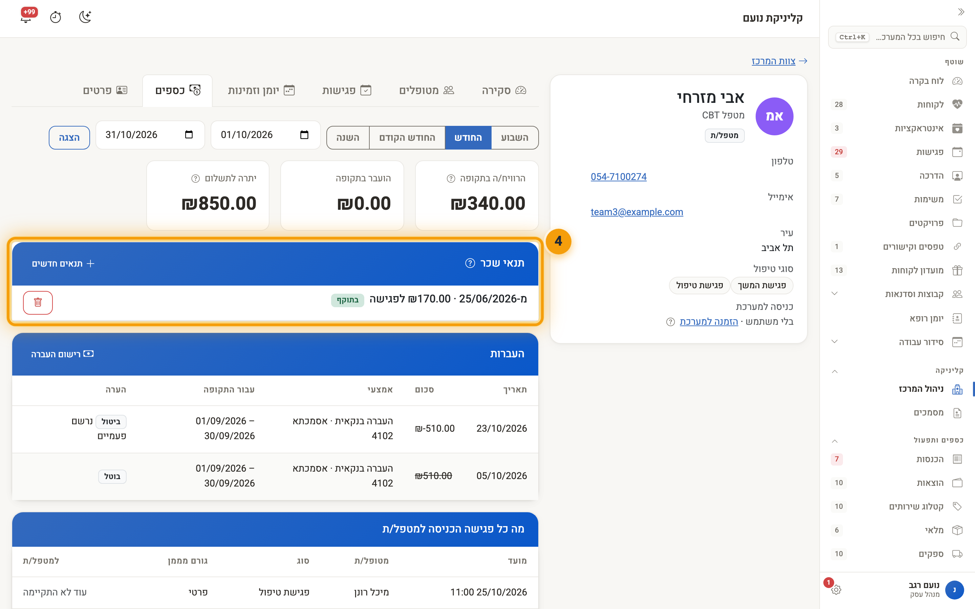The width and height of the screenshot is (975, 609).
Task: Switch to מטופלים tab
Action: (x=426, y=91)
